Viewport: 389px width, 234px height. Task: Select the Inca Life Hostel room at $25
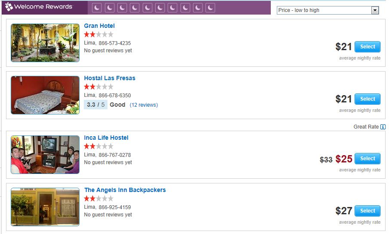pos(368,159)
